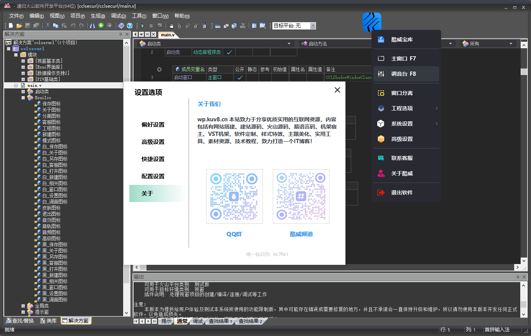
Task: Toggle checkmark in 启动类 row
Action: click(229, 52)
